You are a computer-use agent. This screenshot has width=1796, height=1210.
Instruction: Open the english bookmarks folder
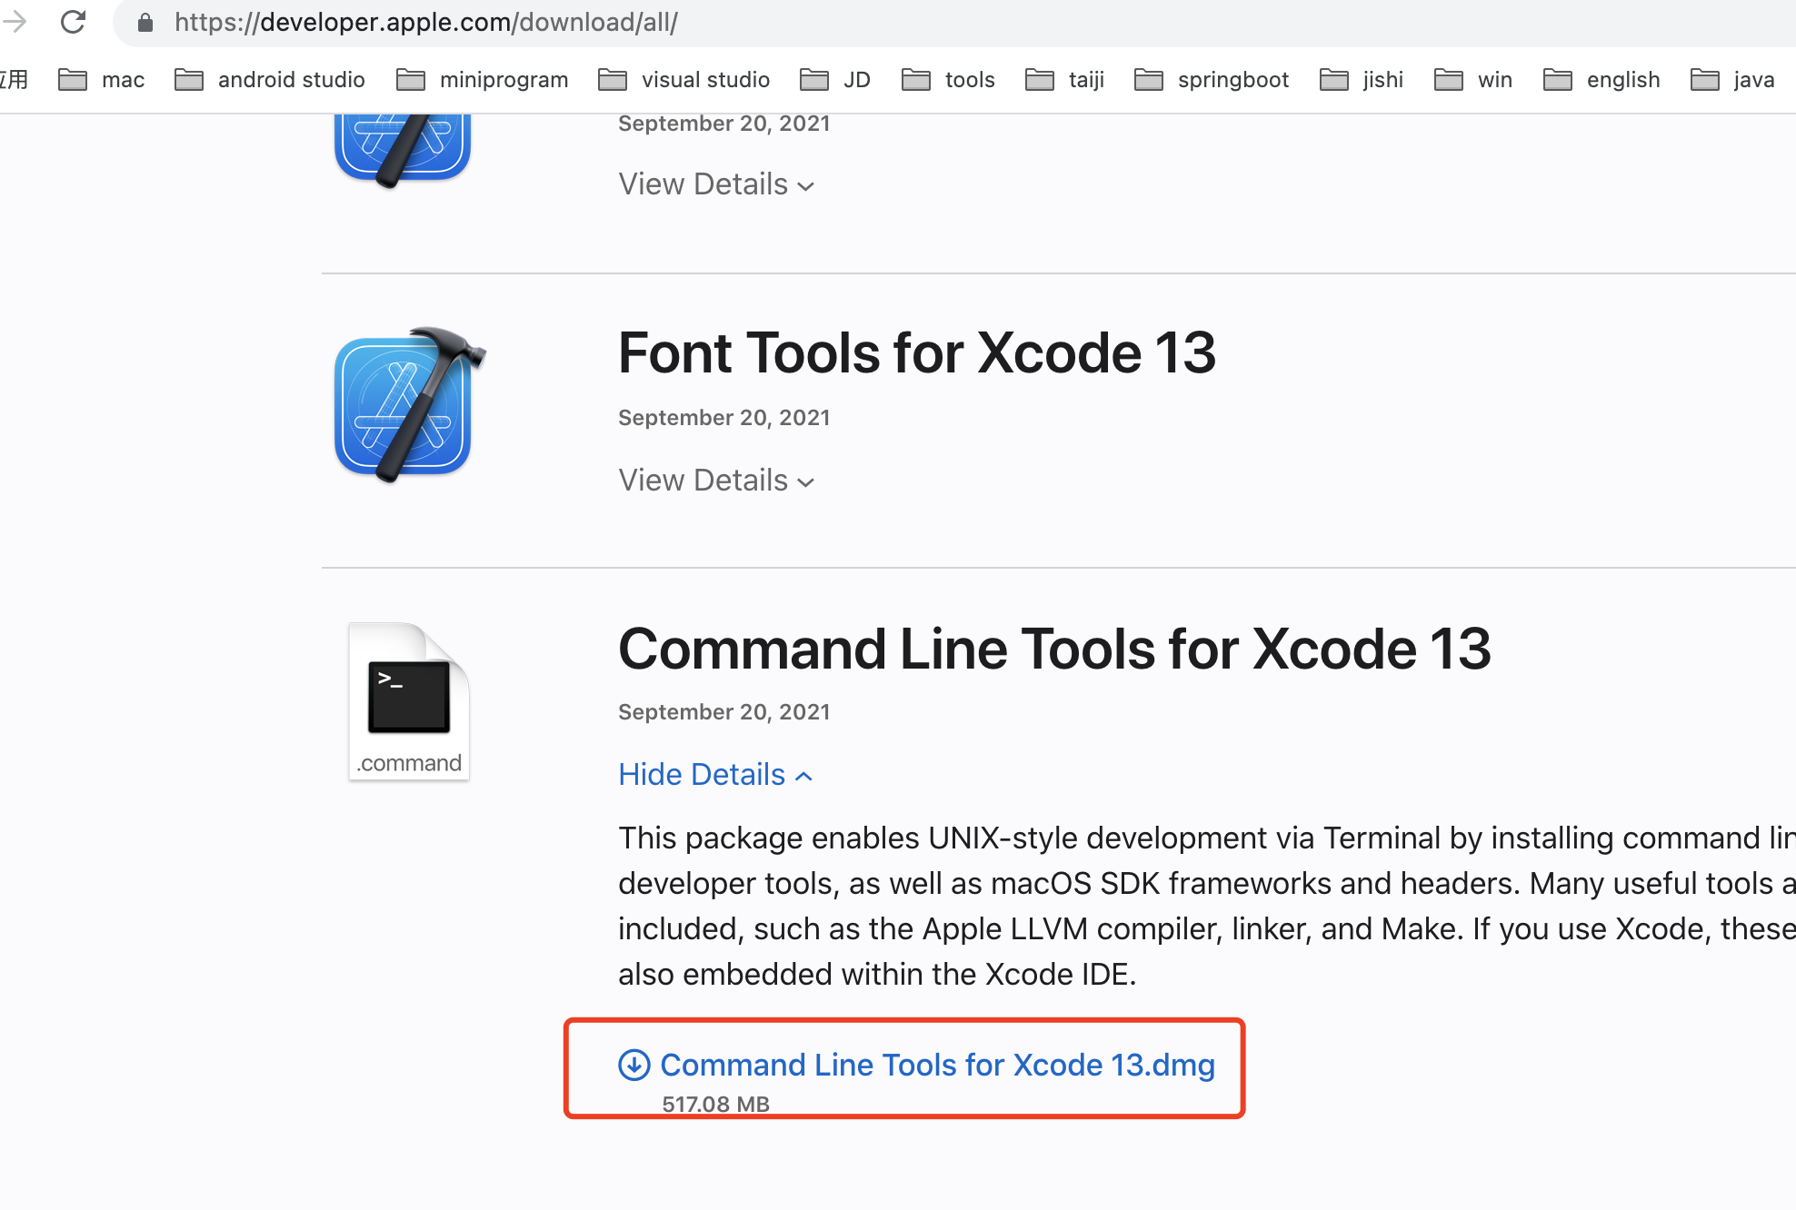pos(1601,80)
